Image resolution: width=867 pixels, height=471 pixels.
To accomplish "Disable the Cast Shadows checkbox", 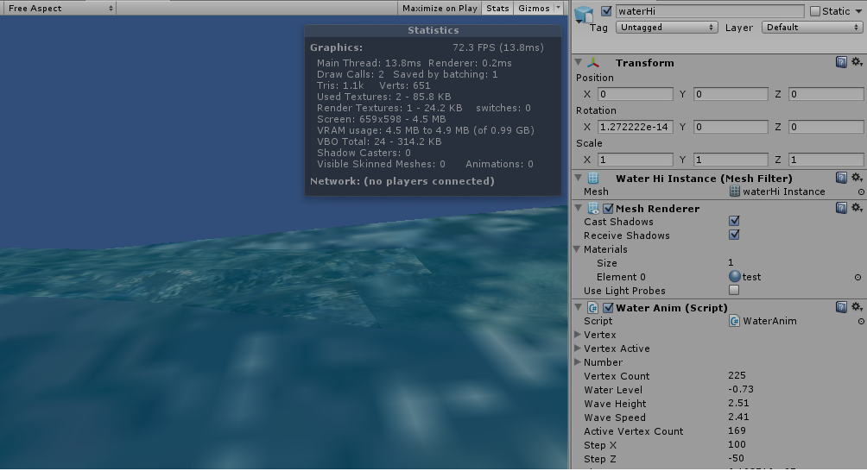I will coord(734,223).
